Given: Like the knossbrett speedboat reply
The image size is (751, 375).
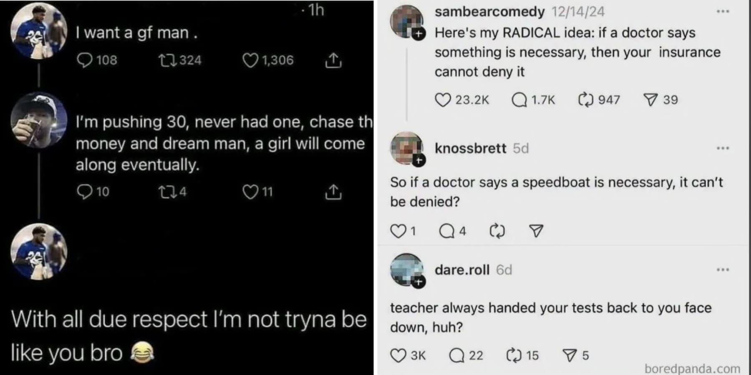Looking at the screenshot, I should pos(398,231).
